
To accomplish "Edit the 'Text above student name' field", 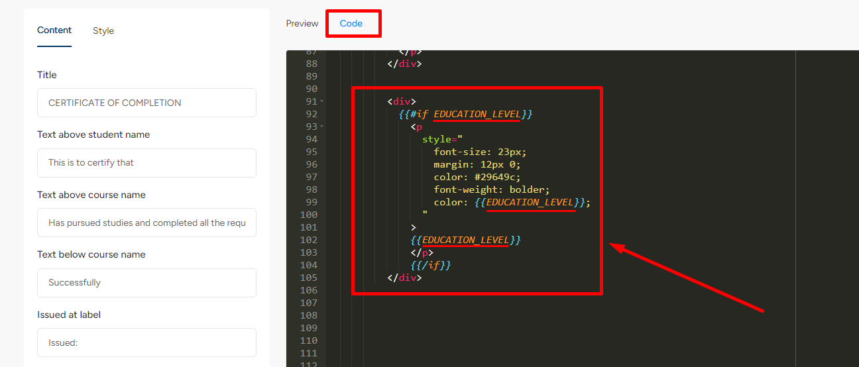I will point(146,162).
